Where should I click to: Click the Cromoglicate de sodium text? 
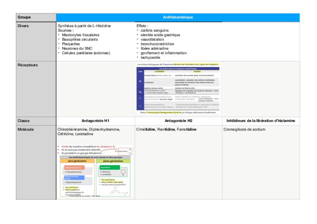click(244, 129)
